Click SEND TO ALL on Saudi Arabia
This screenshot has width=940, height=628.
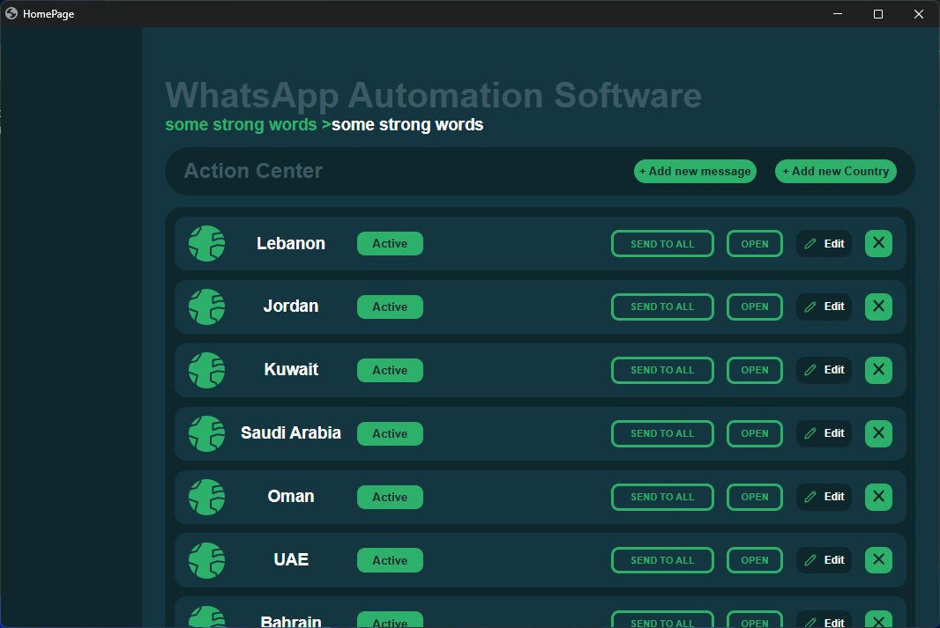(662, 433)
